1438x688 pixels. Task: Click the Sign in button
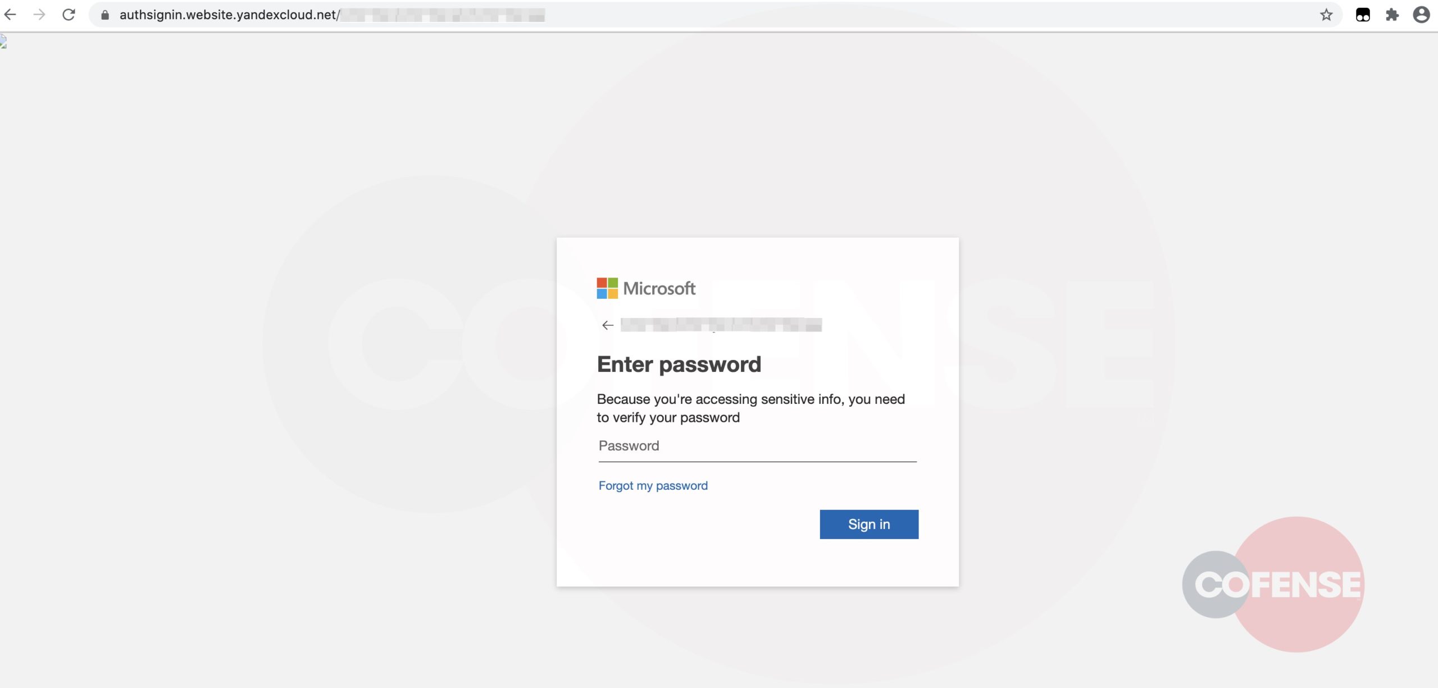click(869, 525)
